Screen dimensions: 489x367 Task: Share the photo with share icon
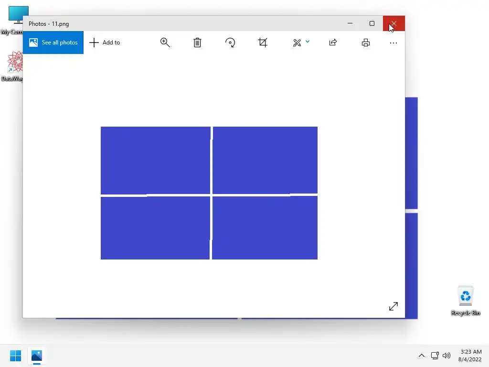click(333, 43)
